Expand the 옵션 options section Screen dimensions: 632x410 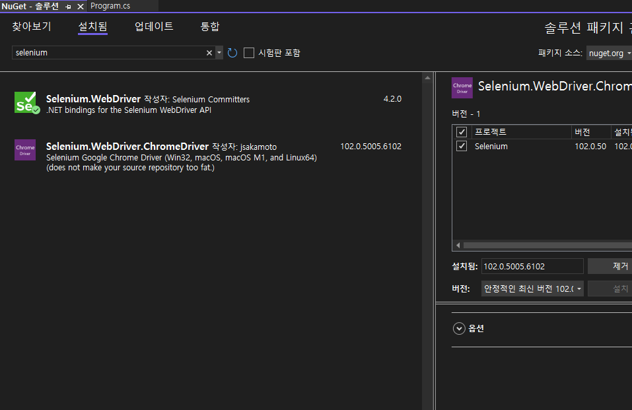(459, 329)
